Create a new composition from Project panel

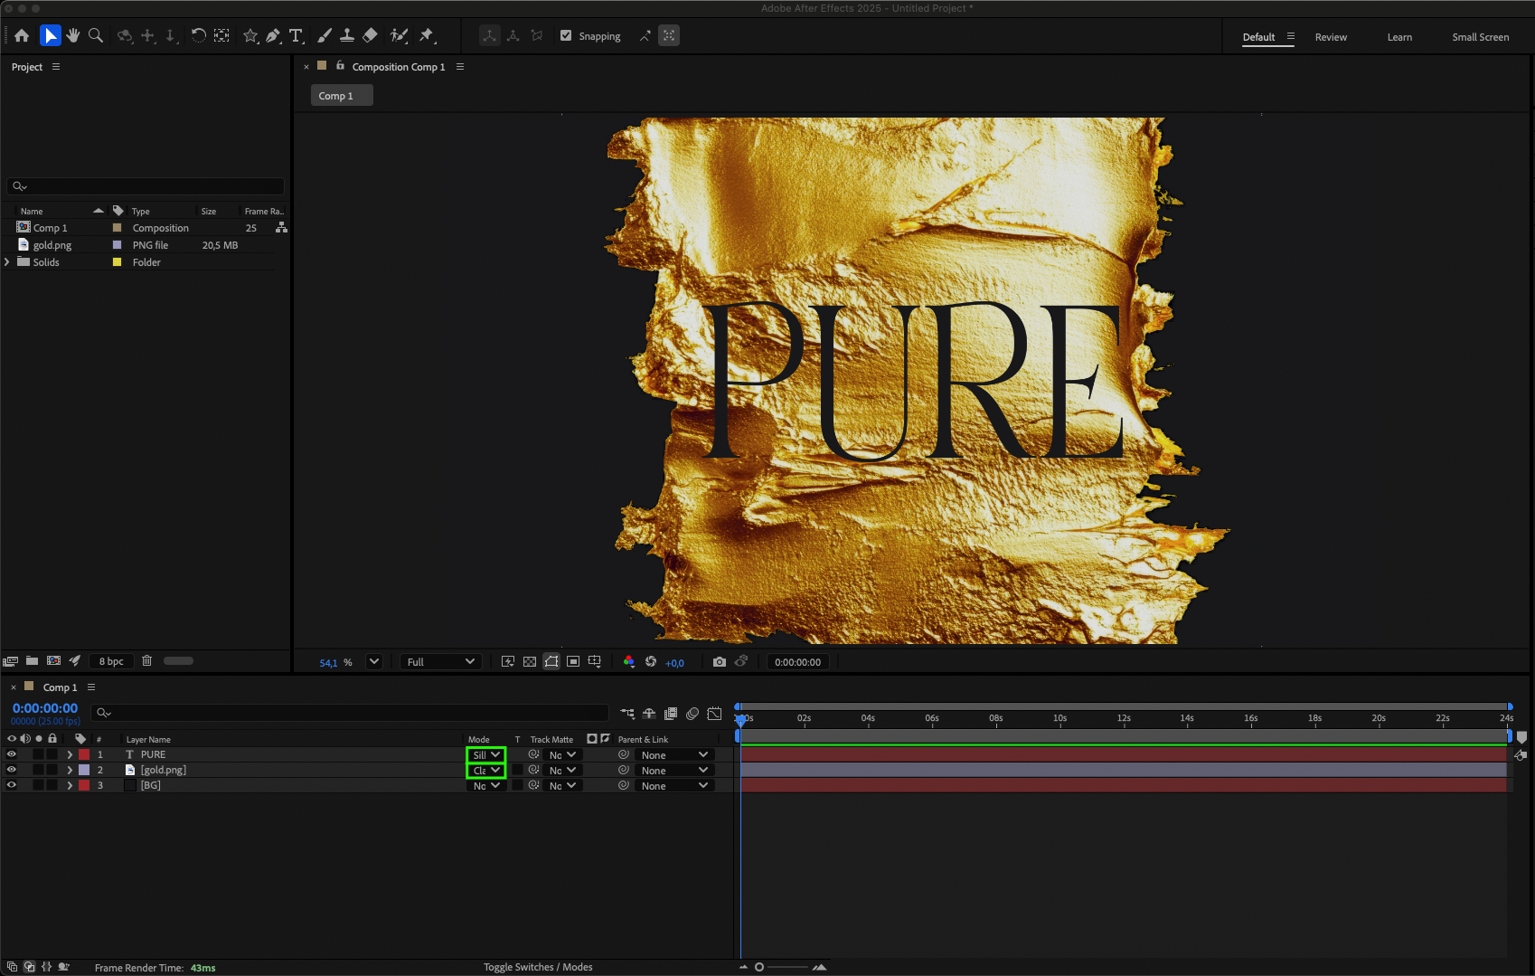[x=53, y=661]
